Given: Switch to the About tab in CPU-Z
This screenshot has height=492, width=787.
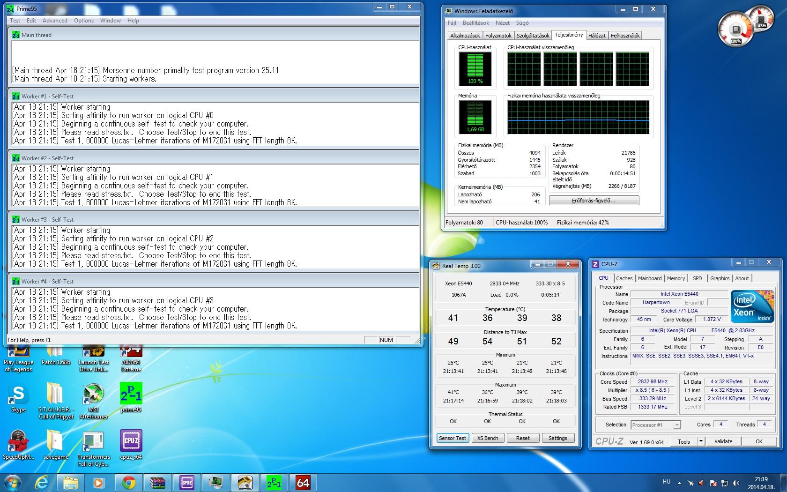Looking at the screenshot, I should click(x=742, y=278).
